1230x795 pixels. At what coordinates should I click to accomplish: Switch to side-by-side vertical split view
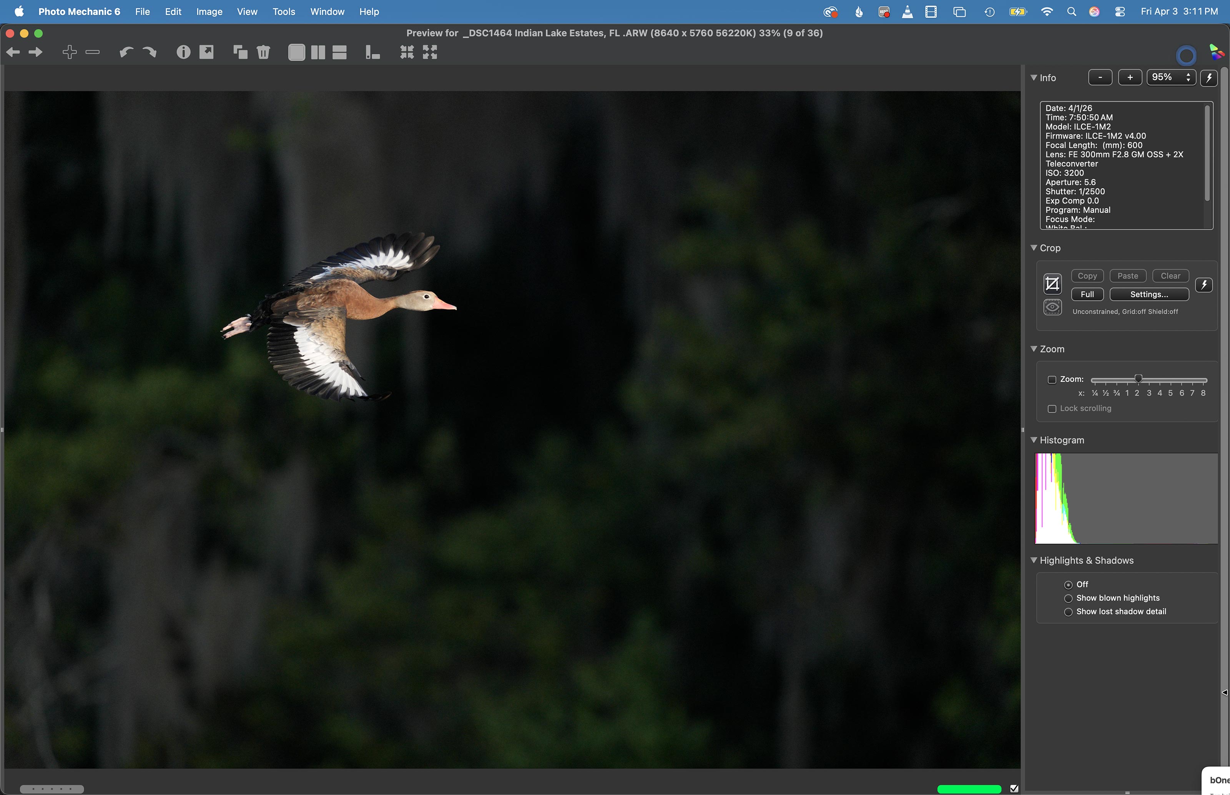pos(318,52)
